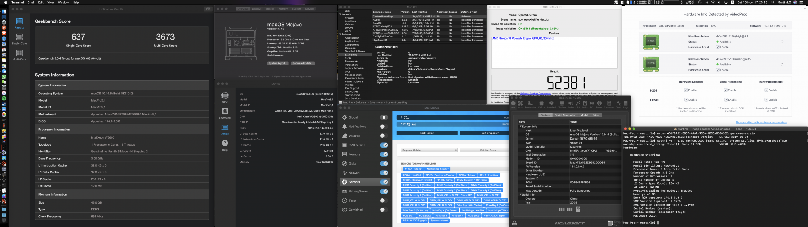Collapse Network tree in System Report sidebar
The height and width of the screenshot is (227, 808).
[x=341, y=14]
